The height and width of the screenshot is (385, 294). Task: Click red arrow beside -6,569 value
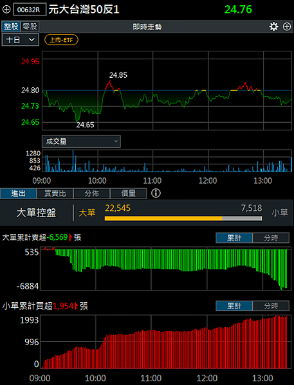(x=71, y=237)
